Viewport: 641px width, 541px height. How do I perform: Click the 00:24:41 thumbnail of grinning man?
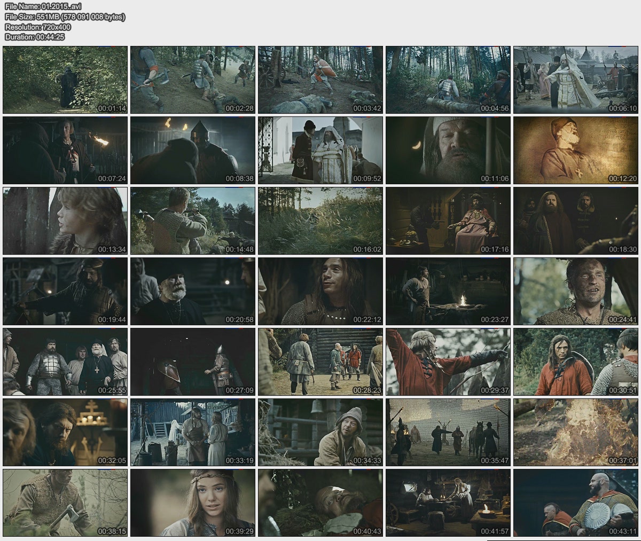pos(576,291)
